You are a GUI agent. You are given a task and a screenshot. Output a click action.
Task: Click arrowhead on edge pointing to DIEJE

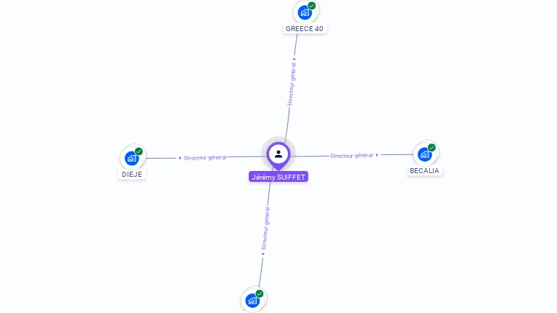(180, 158)
